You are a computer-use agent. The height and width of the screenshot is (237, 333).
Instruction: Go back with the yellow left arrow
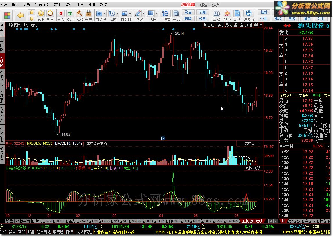click(20, 15)
